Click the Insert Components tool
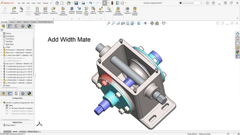This screenshot has width=240, height=135. click(14, 10)
